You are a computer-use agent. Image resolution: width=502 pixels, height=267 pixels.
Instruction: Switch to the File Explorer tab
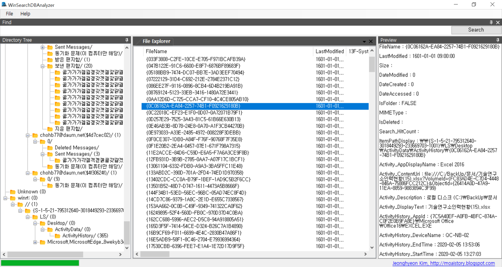(x=156, y=41)
